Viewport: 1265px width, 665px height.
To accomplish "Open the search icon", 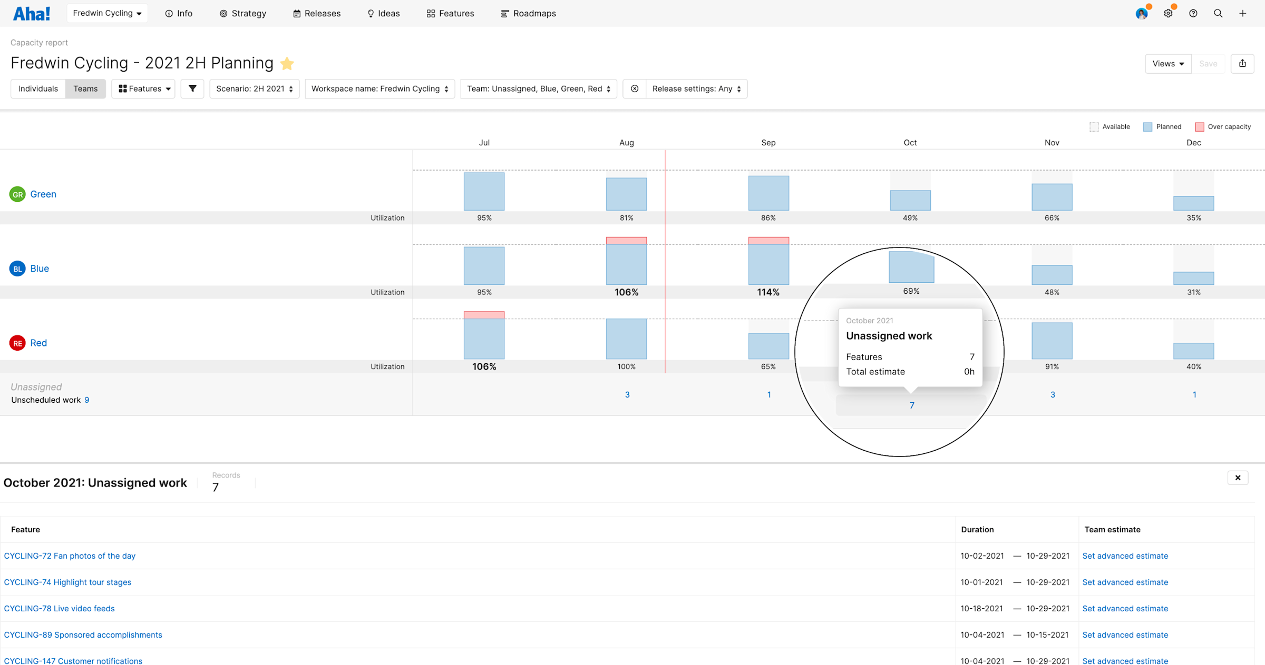I will tap(1218, 13).
